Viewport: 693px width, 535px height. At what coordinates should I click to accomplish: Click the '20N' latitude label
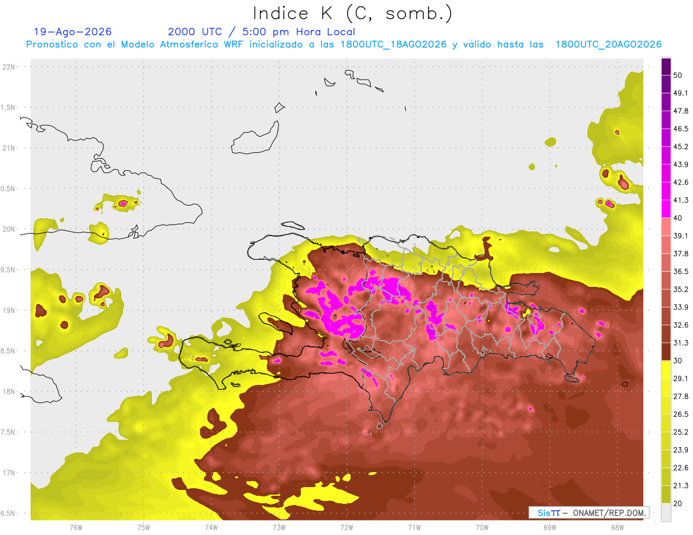pos(10,229)
